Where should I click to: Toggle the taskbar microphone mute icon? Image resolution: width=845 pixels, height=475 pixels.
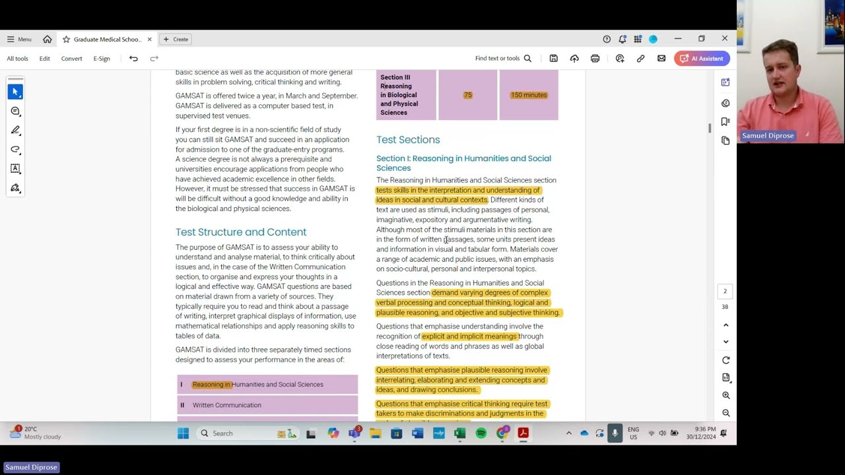tap(615, 433)
